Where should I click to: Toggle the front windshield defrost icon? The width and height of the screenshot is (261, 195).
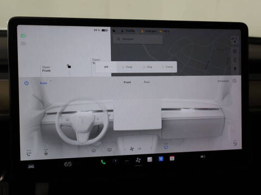(x=94, y=150)
